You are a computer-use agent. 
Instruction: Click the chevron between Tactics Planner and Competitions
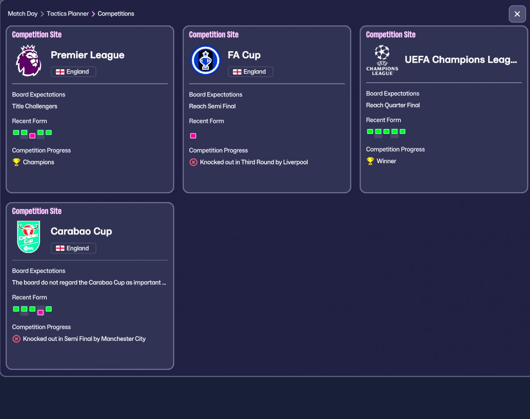click(94, 14)
